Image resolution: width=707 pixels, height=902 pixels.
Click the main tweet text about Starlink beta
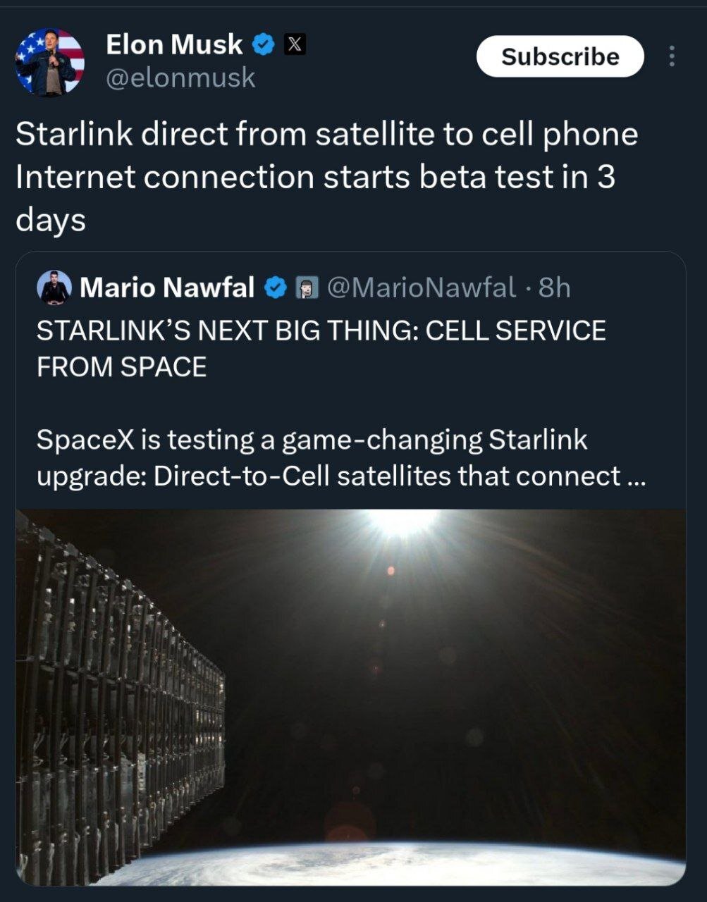click(x=326, y=176)
